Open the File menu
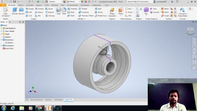This screenshot has height=111, width=197. 3,5
